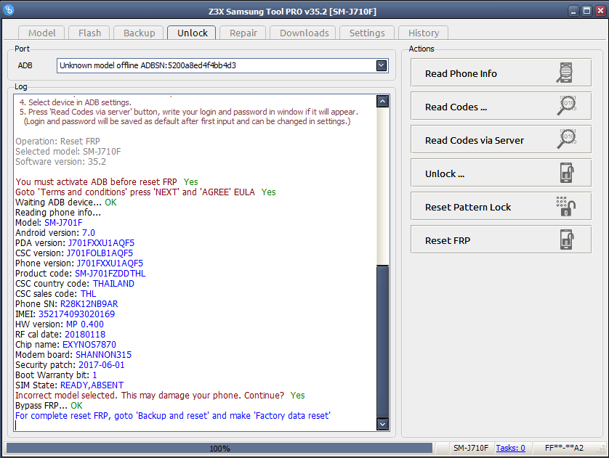
Task: Click the FF**-**A2 status bar entry
Action: (564, 448)
